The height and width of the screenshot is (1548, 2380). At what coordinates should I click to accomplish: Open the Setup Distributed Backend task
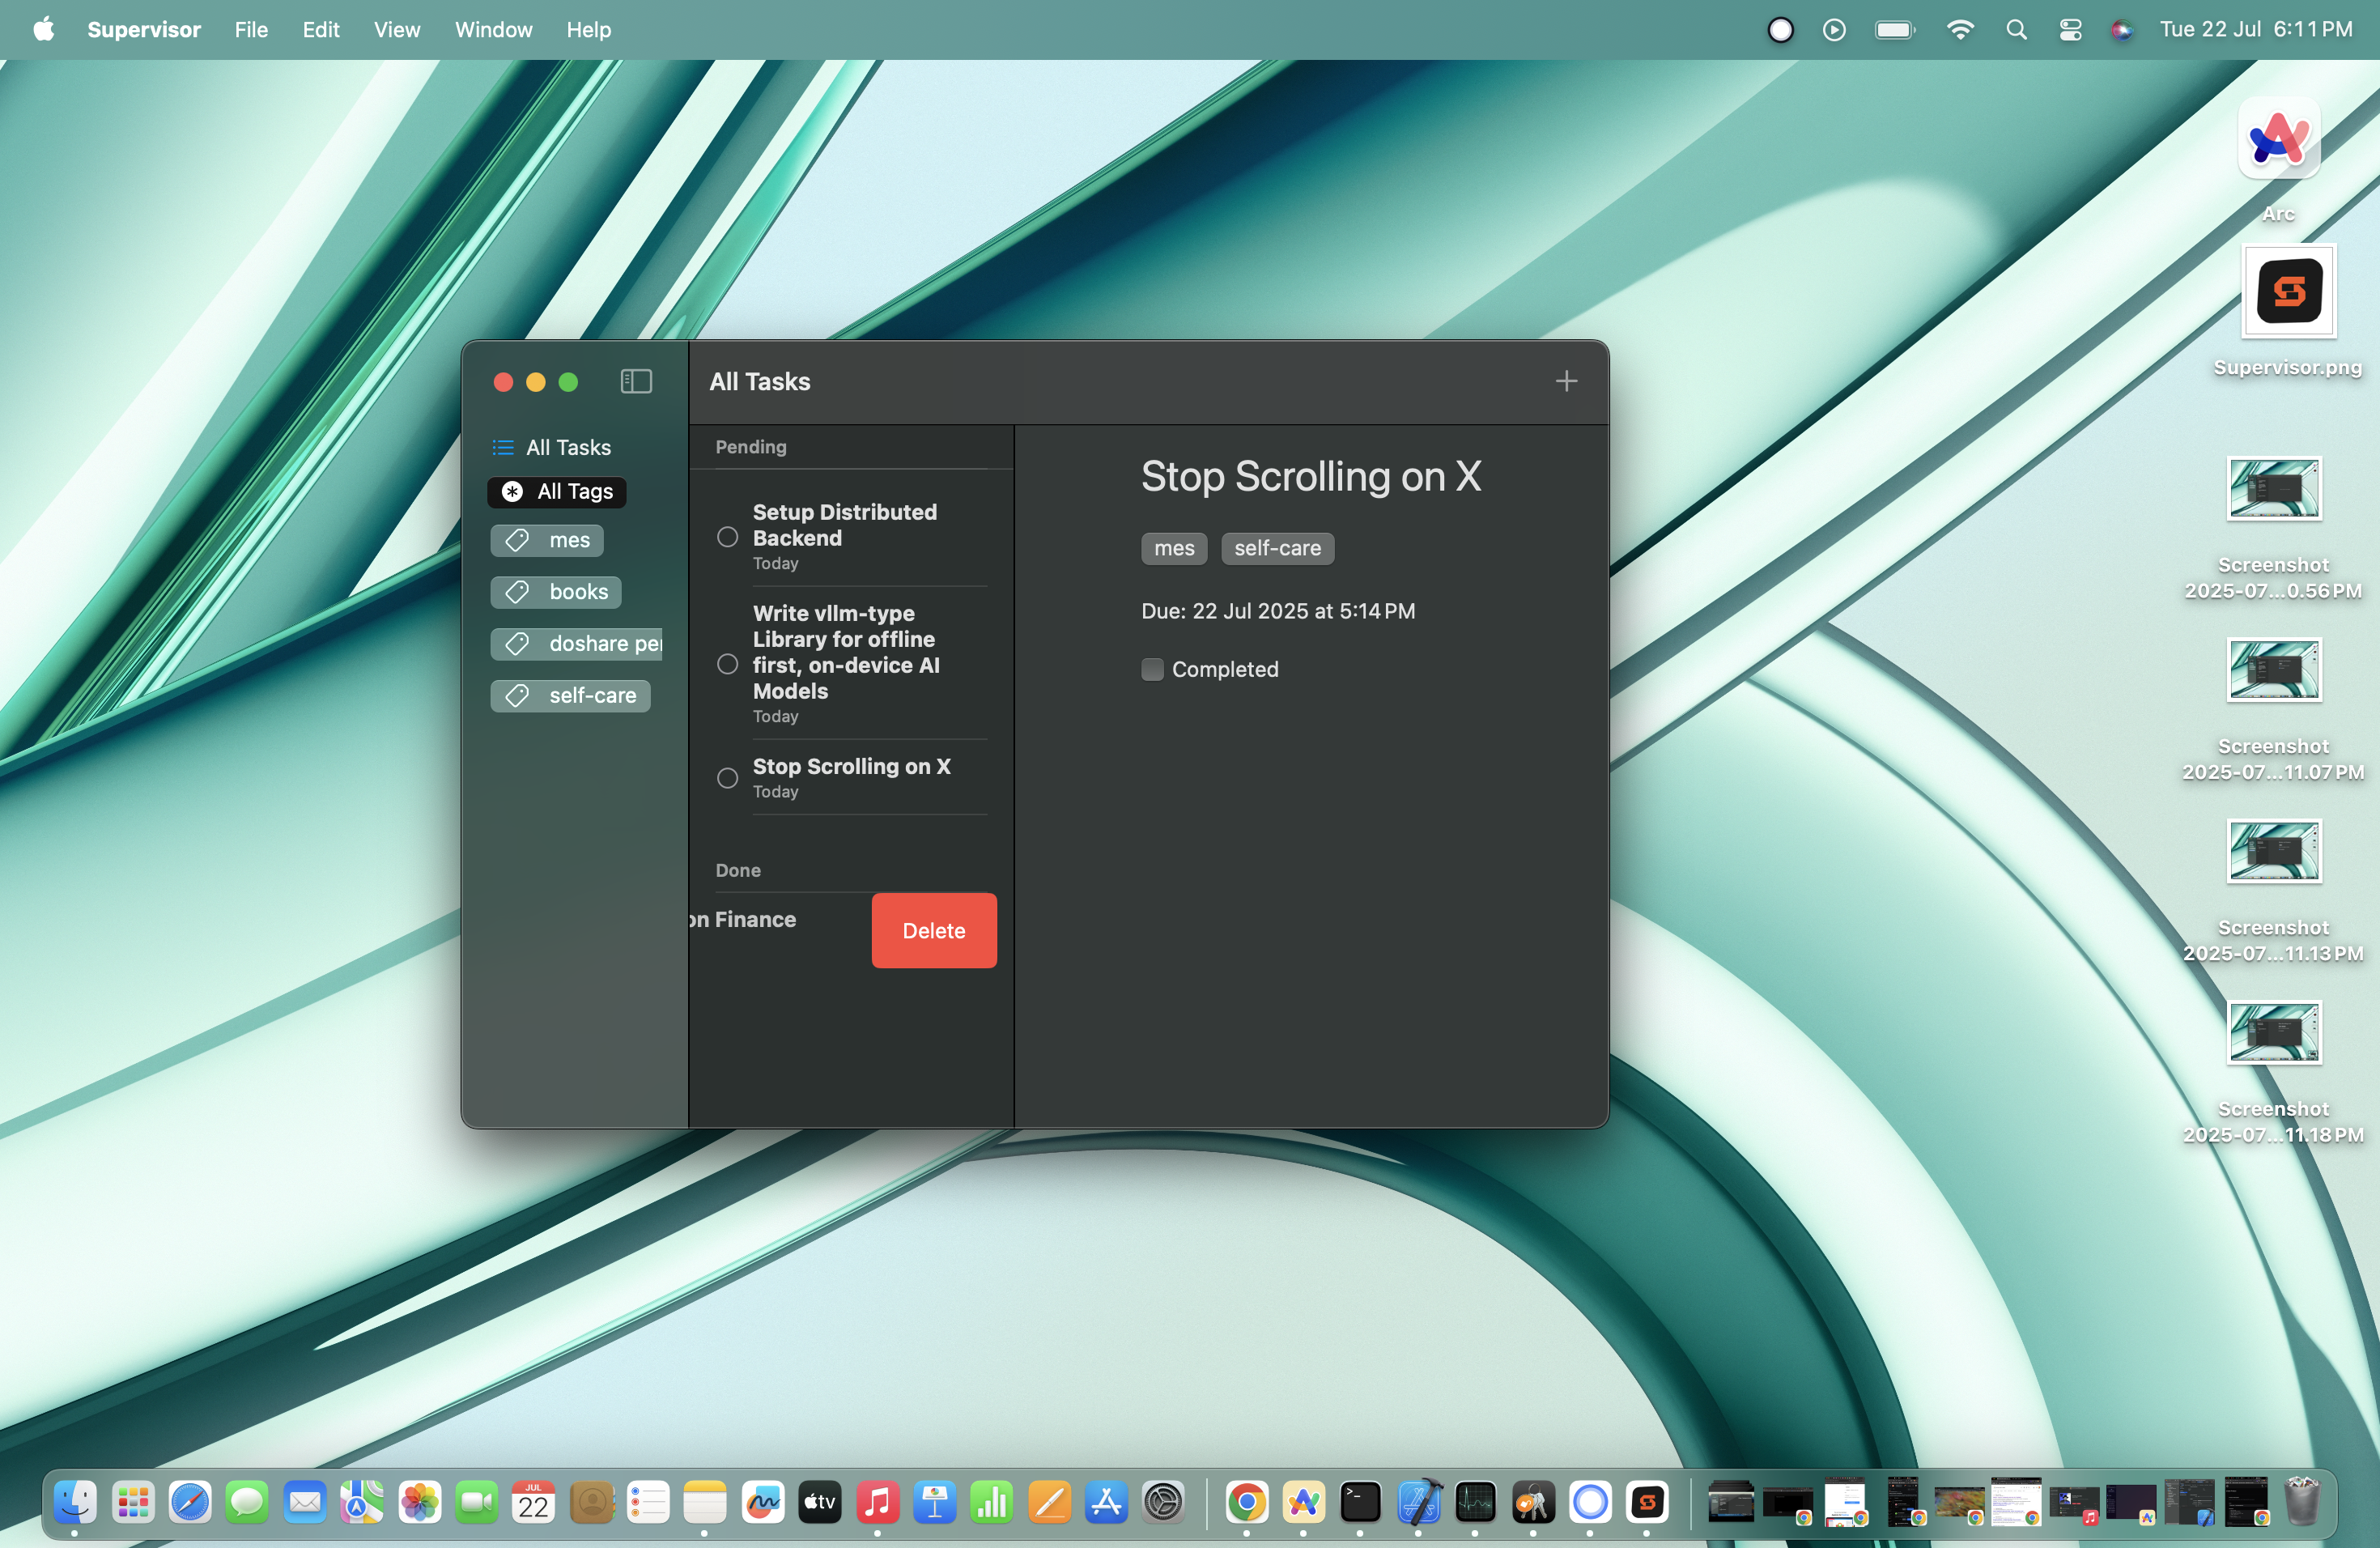point(852,537)
